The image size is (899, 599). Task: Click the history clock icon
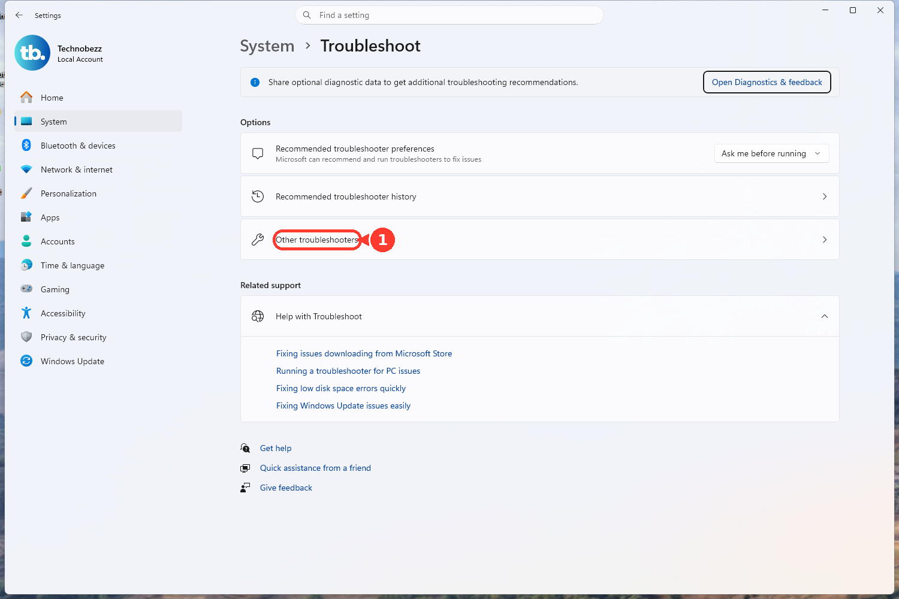(258, 196)
